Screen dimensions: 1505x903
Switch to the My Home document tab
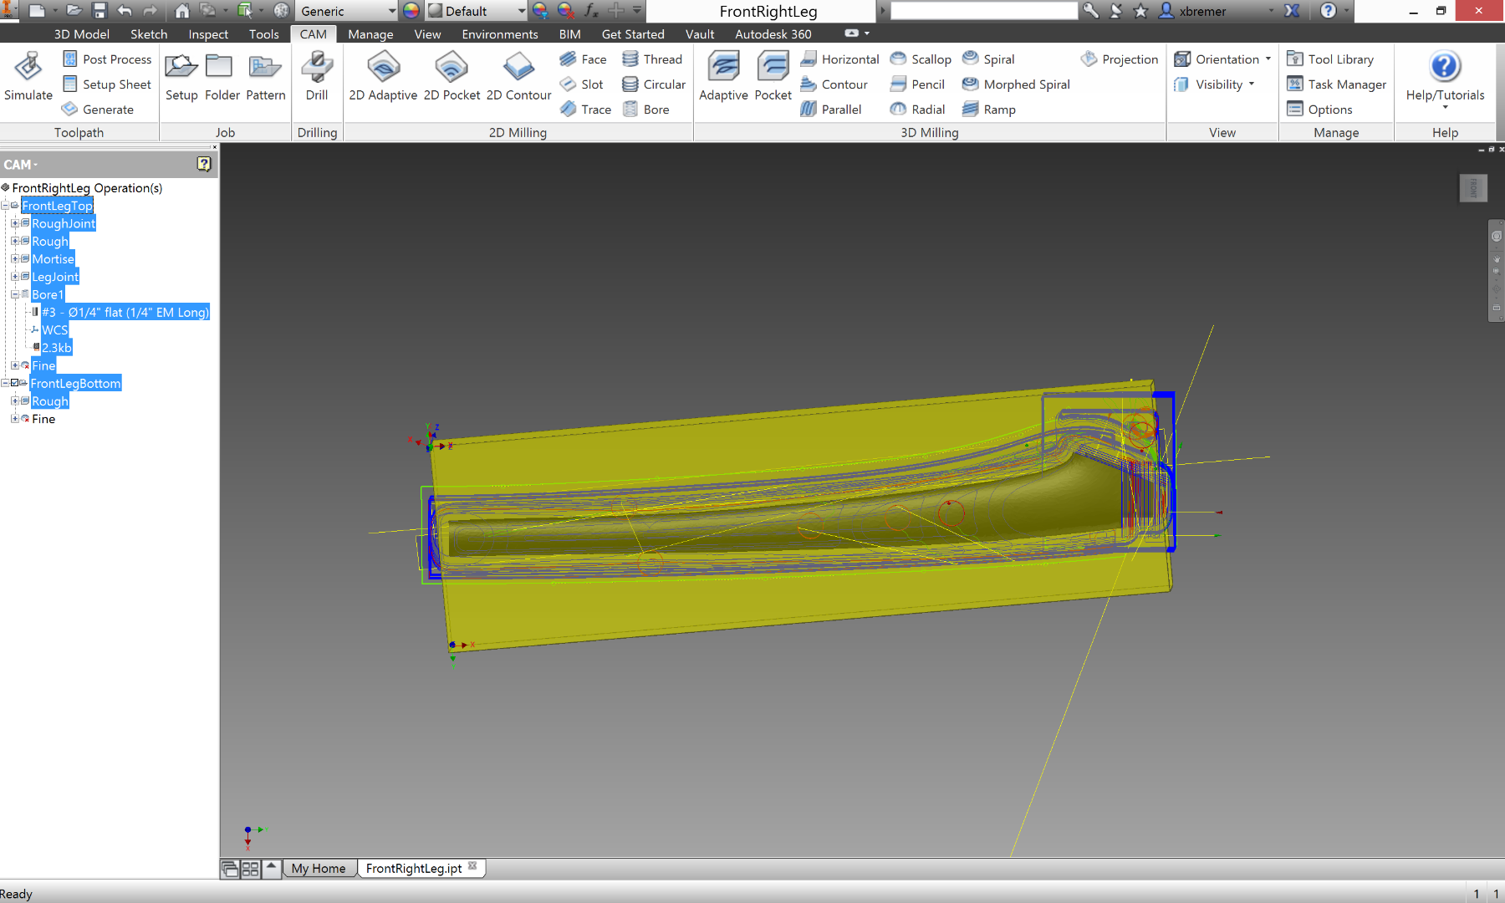click(319, 869)
